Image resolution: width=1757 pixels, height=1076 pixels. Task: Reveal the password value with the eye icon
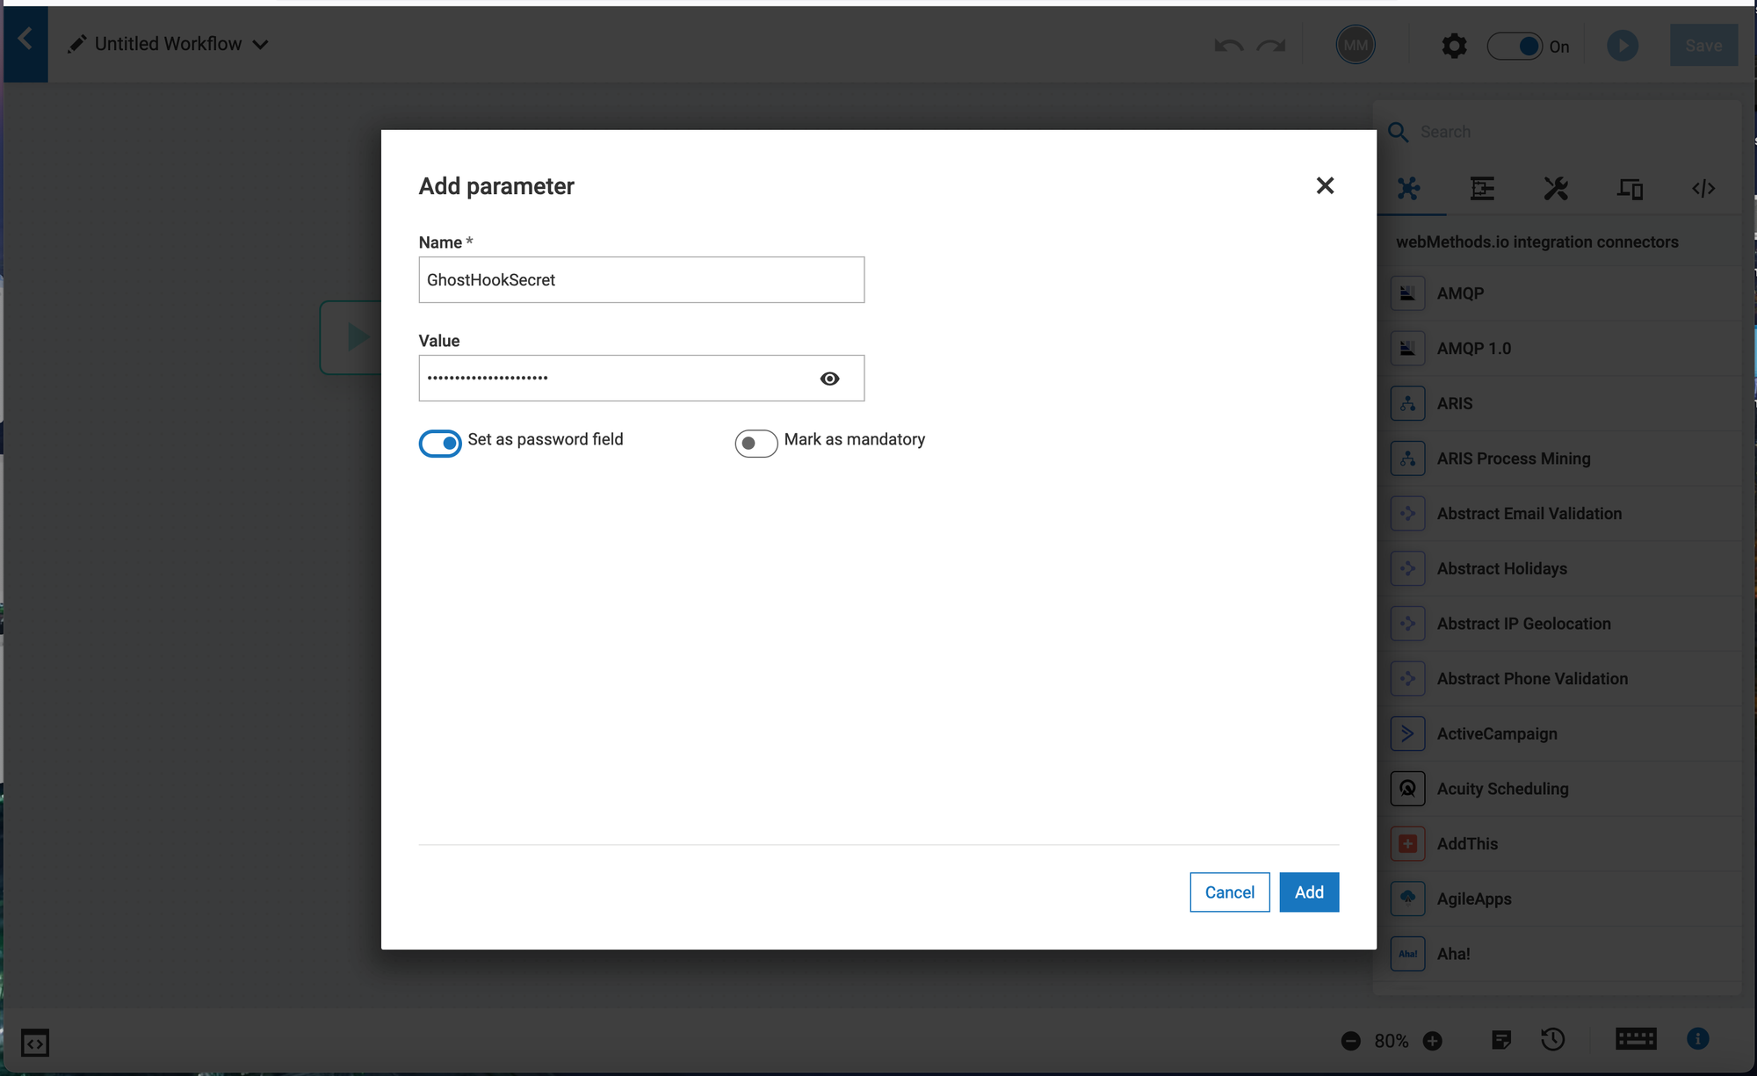829,379
